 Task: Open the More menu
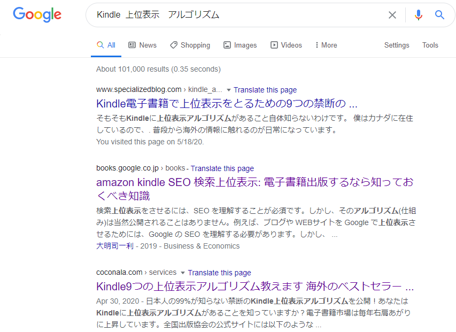326,45
